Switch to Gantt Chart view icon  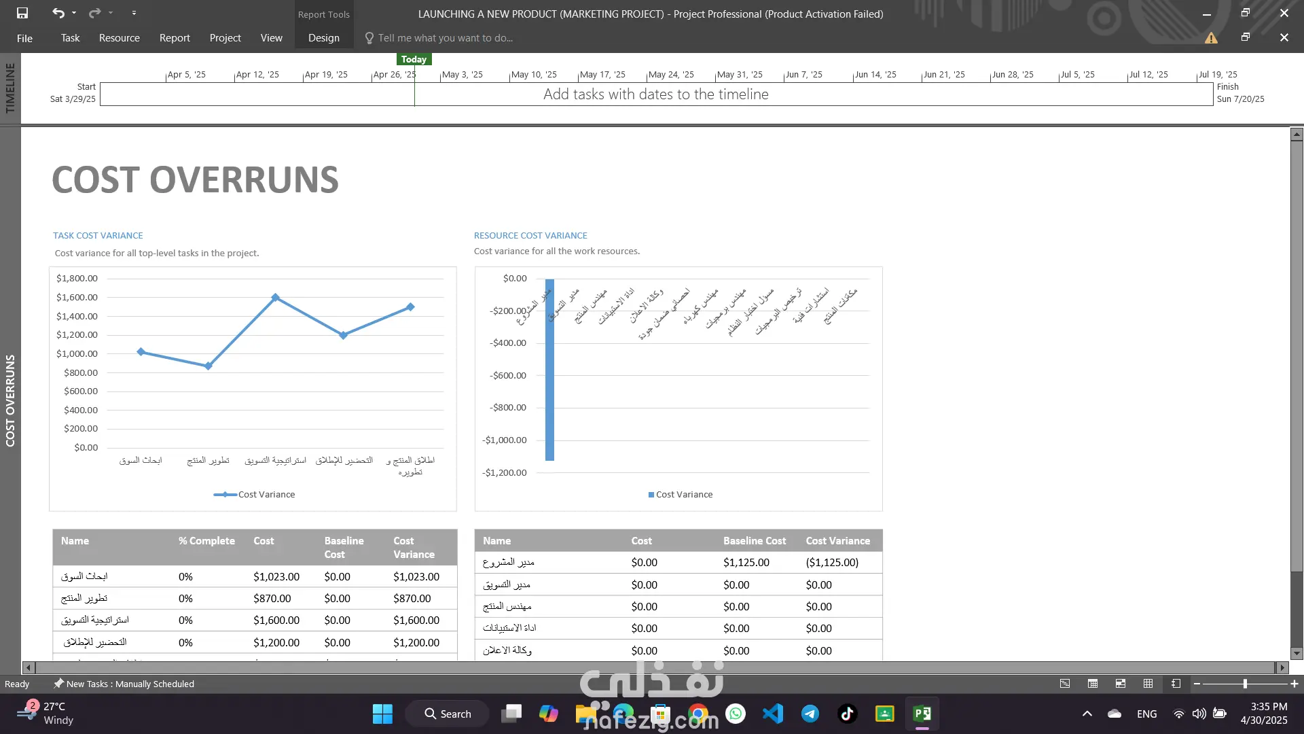pos(1065,684)
